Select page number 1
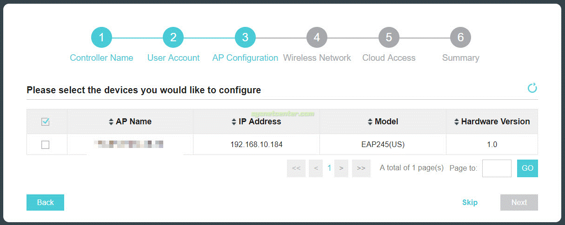 pos(329,168)
